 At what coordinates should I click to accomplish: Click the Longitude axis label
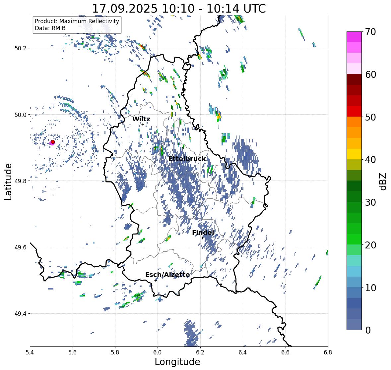pyautogui.click(x=177, y=362)
